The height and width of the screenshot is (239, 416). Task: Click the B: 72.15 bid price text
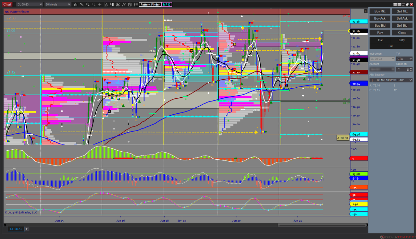(375, 90)
